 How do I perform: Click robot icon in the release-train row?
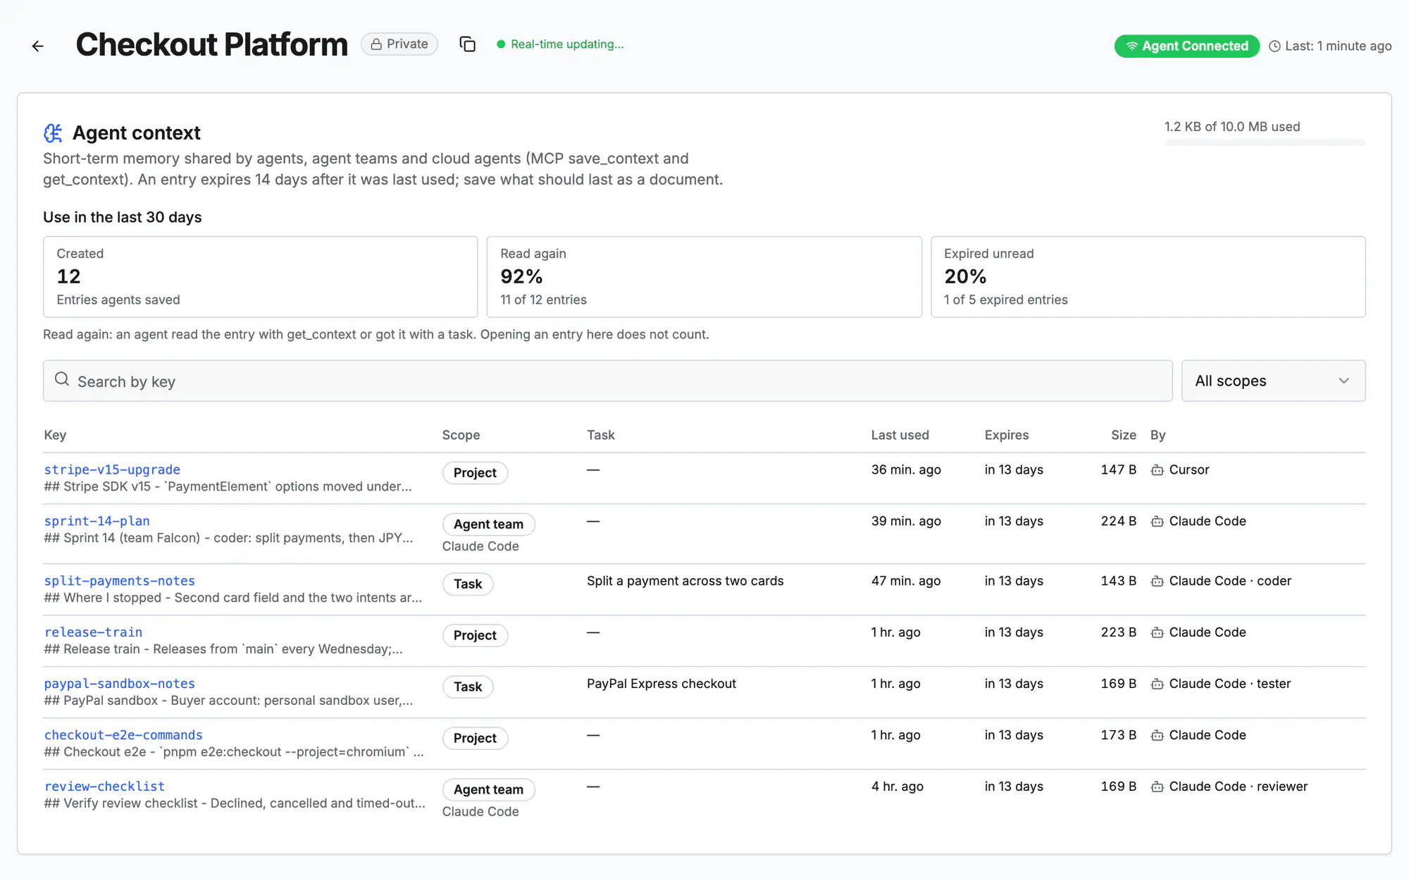coord(1157,633)
